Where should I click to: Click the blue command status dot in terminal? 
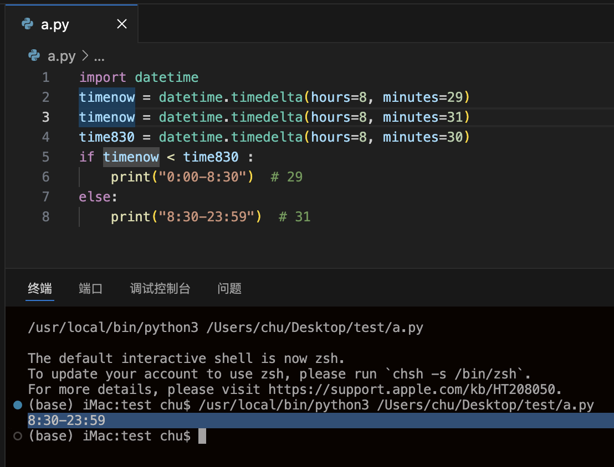(17, 405)
